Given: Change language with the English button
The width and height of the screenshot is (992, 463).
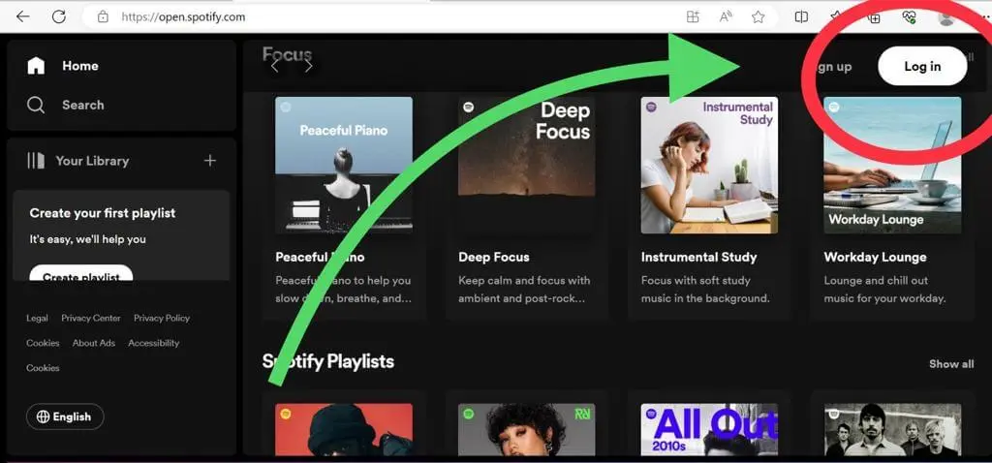Looking at the screenshot, I should [x=65, y=417].
